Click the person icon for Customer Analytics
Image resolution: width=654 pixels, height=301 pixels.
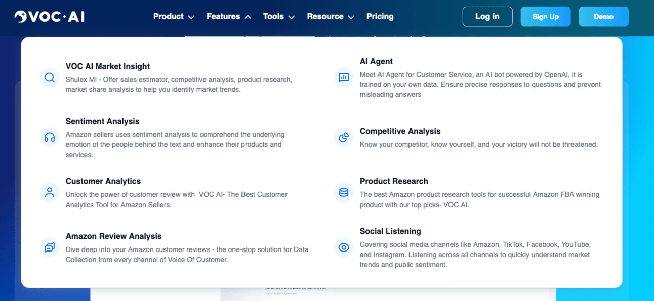tap(50, 192)
